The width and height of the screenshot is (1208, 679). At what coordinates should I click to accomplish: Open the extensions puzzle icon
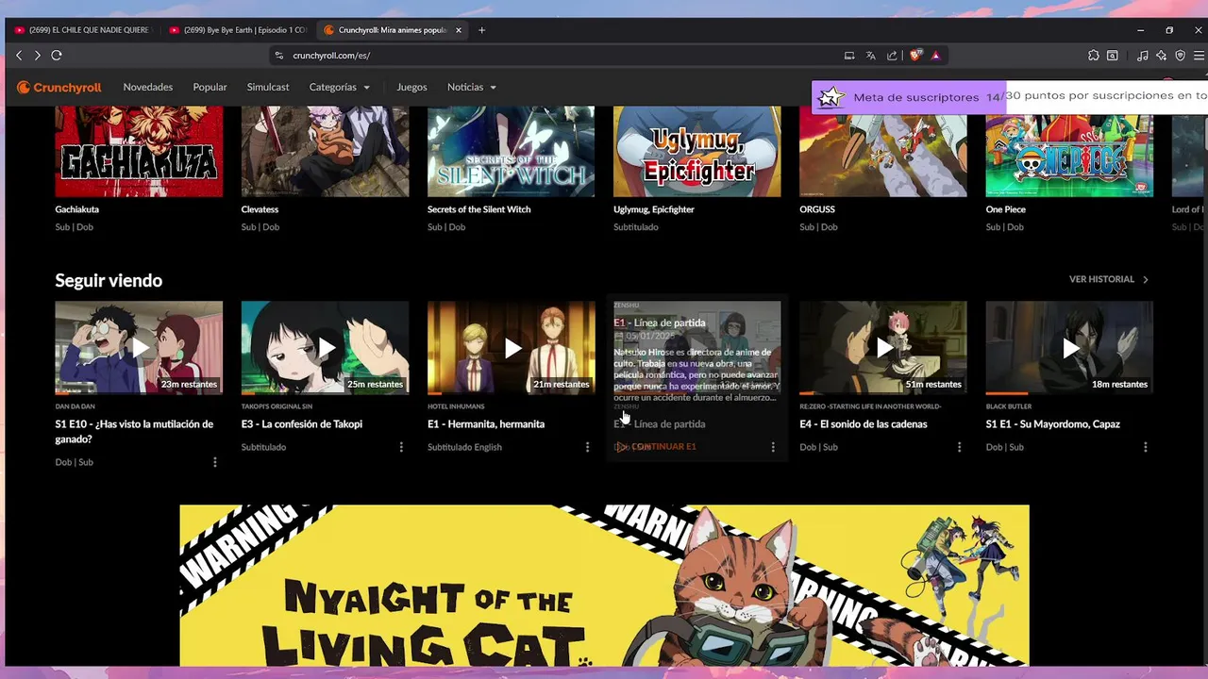1093,56
